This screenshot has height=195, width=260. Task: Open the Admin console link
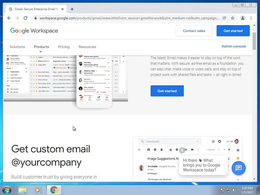(x=234, y=46)
